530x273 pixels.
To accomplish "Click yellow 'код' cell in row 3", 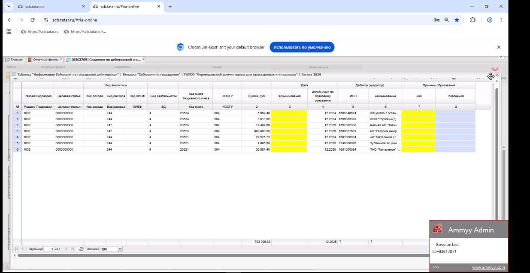I will [419, 131].
